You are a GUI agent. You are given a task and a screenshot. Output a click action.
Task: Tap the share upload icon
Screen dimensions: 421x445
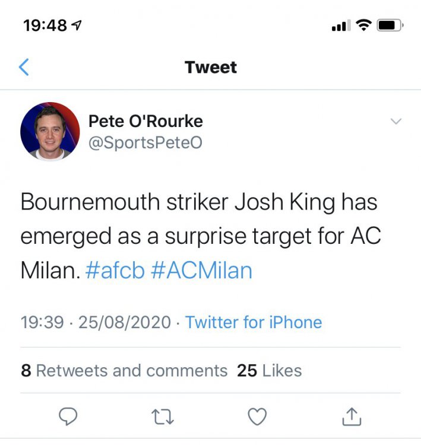click(x=351, y=417)
